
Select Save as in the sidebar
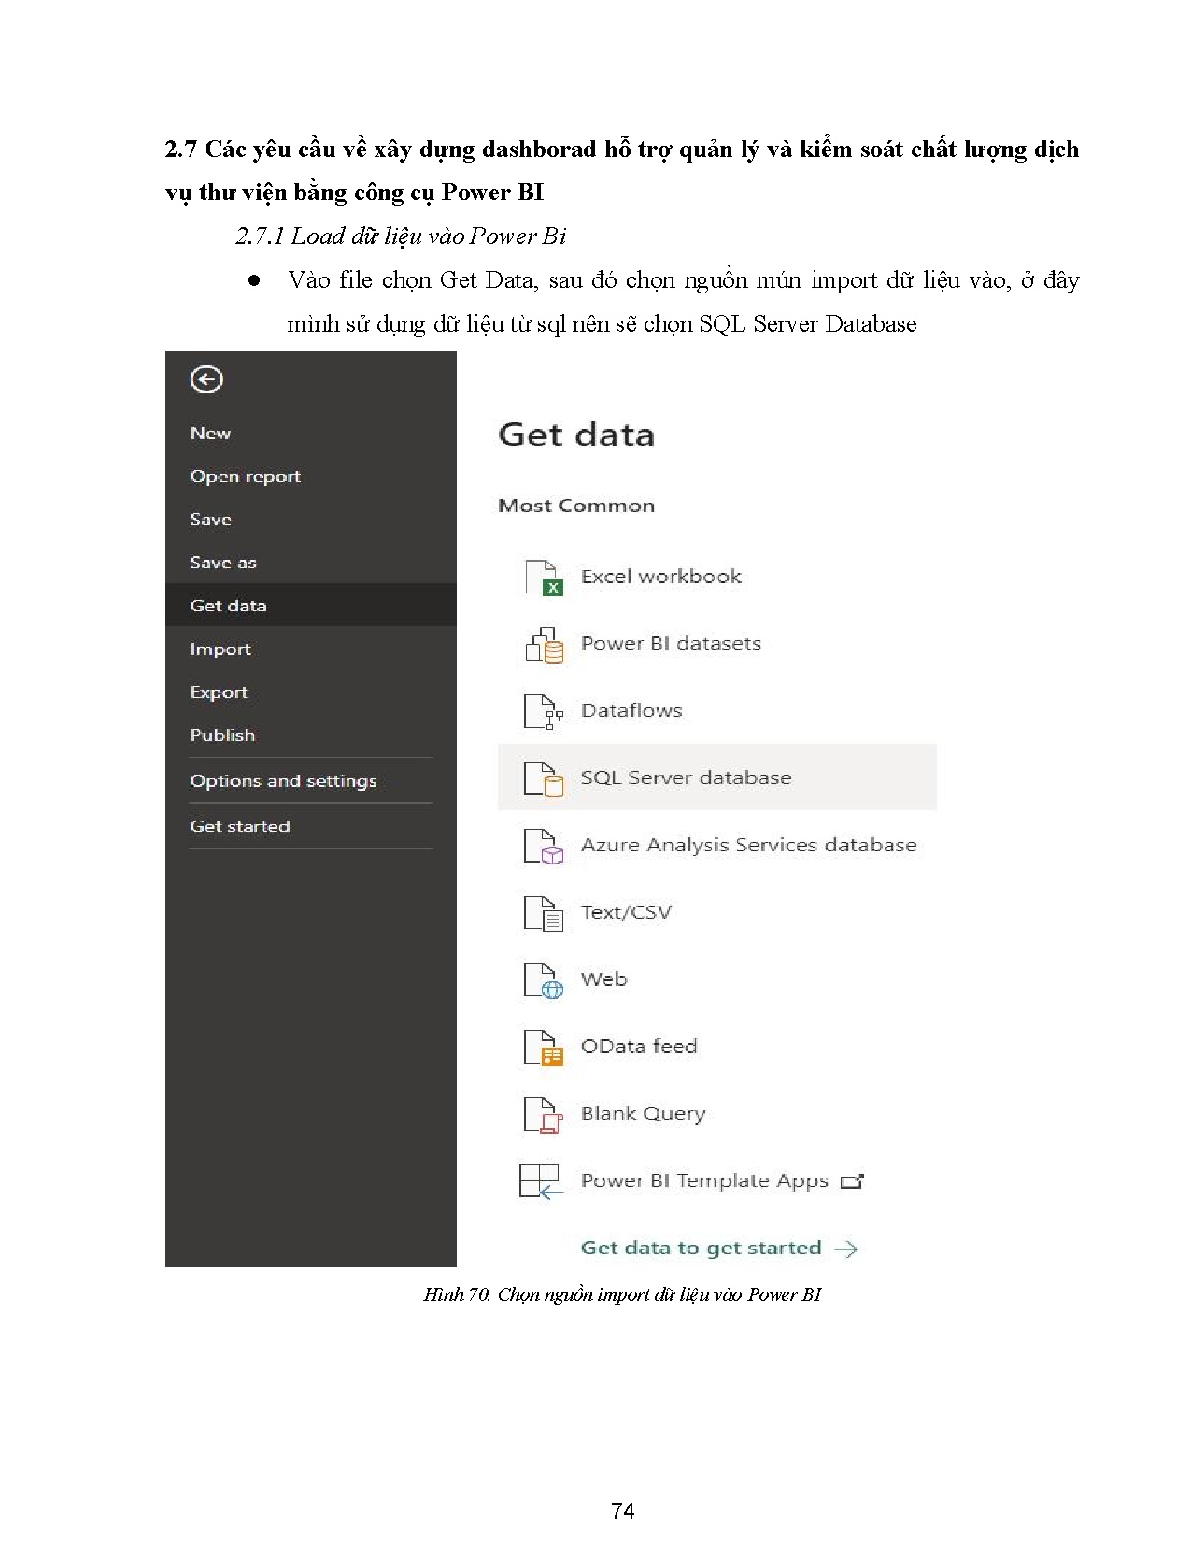(x=222, y=563)
